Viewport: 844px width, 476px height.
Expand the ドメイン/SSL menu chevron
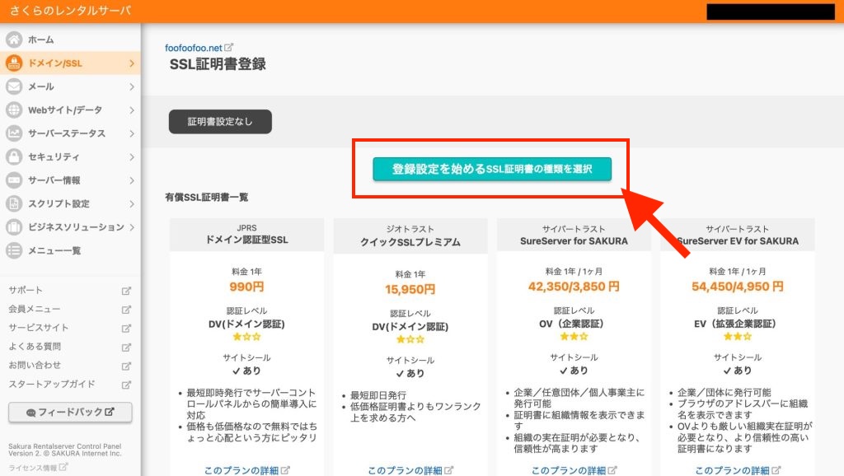[x=131, y=63]
